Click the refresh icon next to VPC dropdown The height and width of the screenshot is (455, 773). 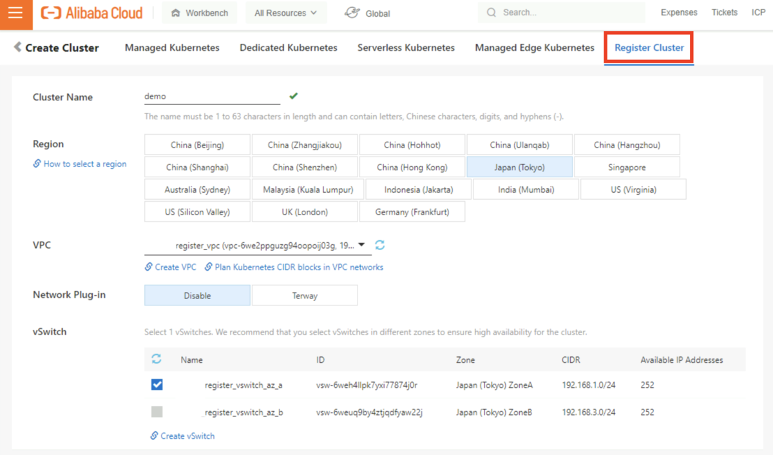tap(380, 245)
